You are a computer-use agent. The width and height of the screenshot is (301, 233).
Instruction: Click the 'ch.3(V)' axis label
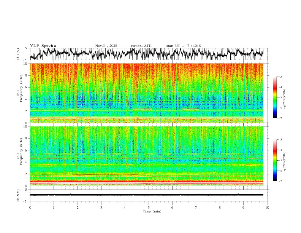18,195
